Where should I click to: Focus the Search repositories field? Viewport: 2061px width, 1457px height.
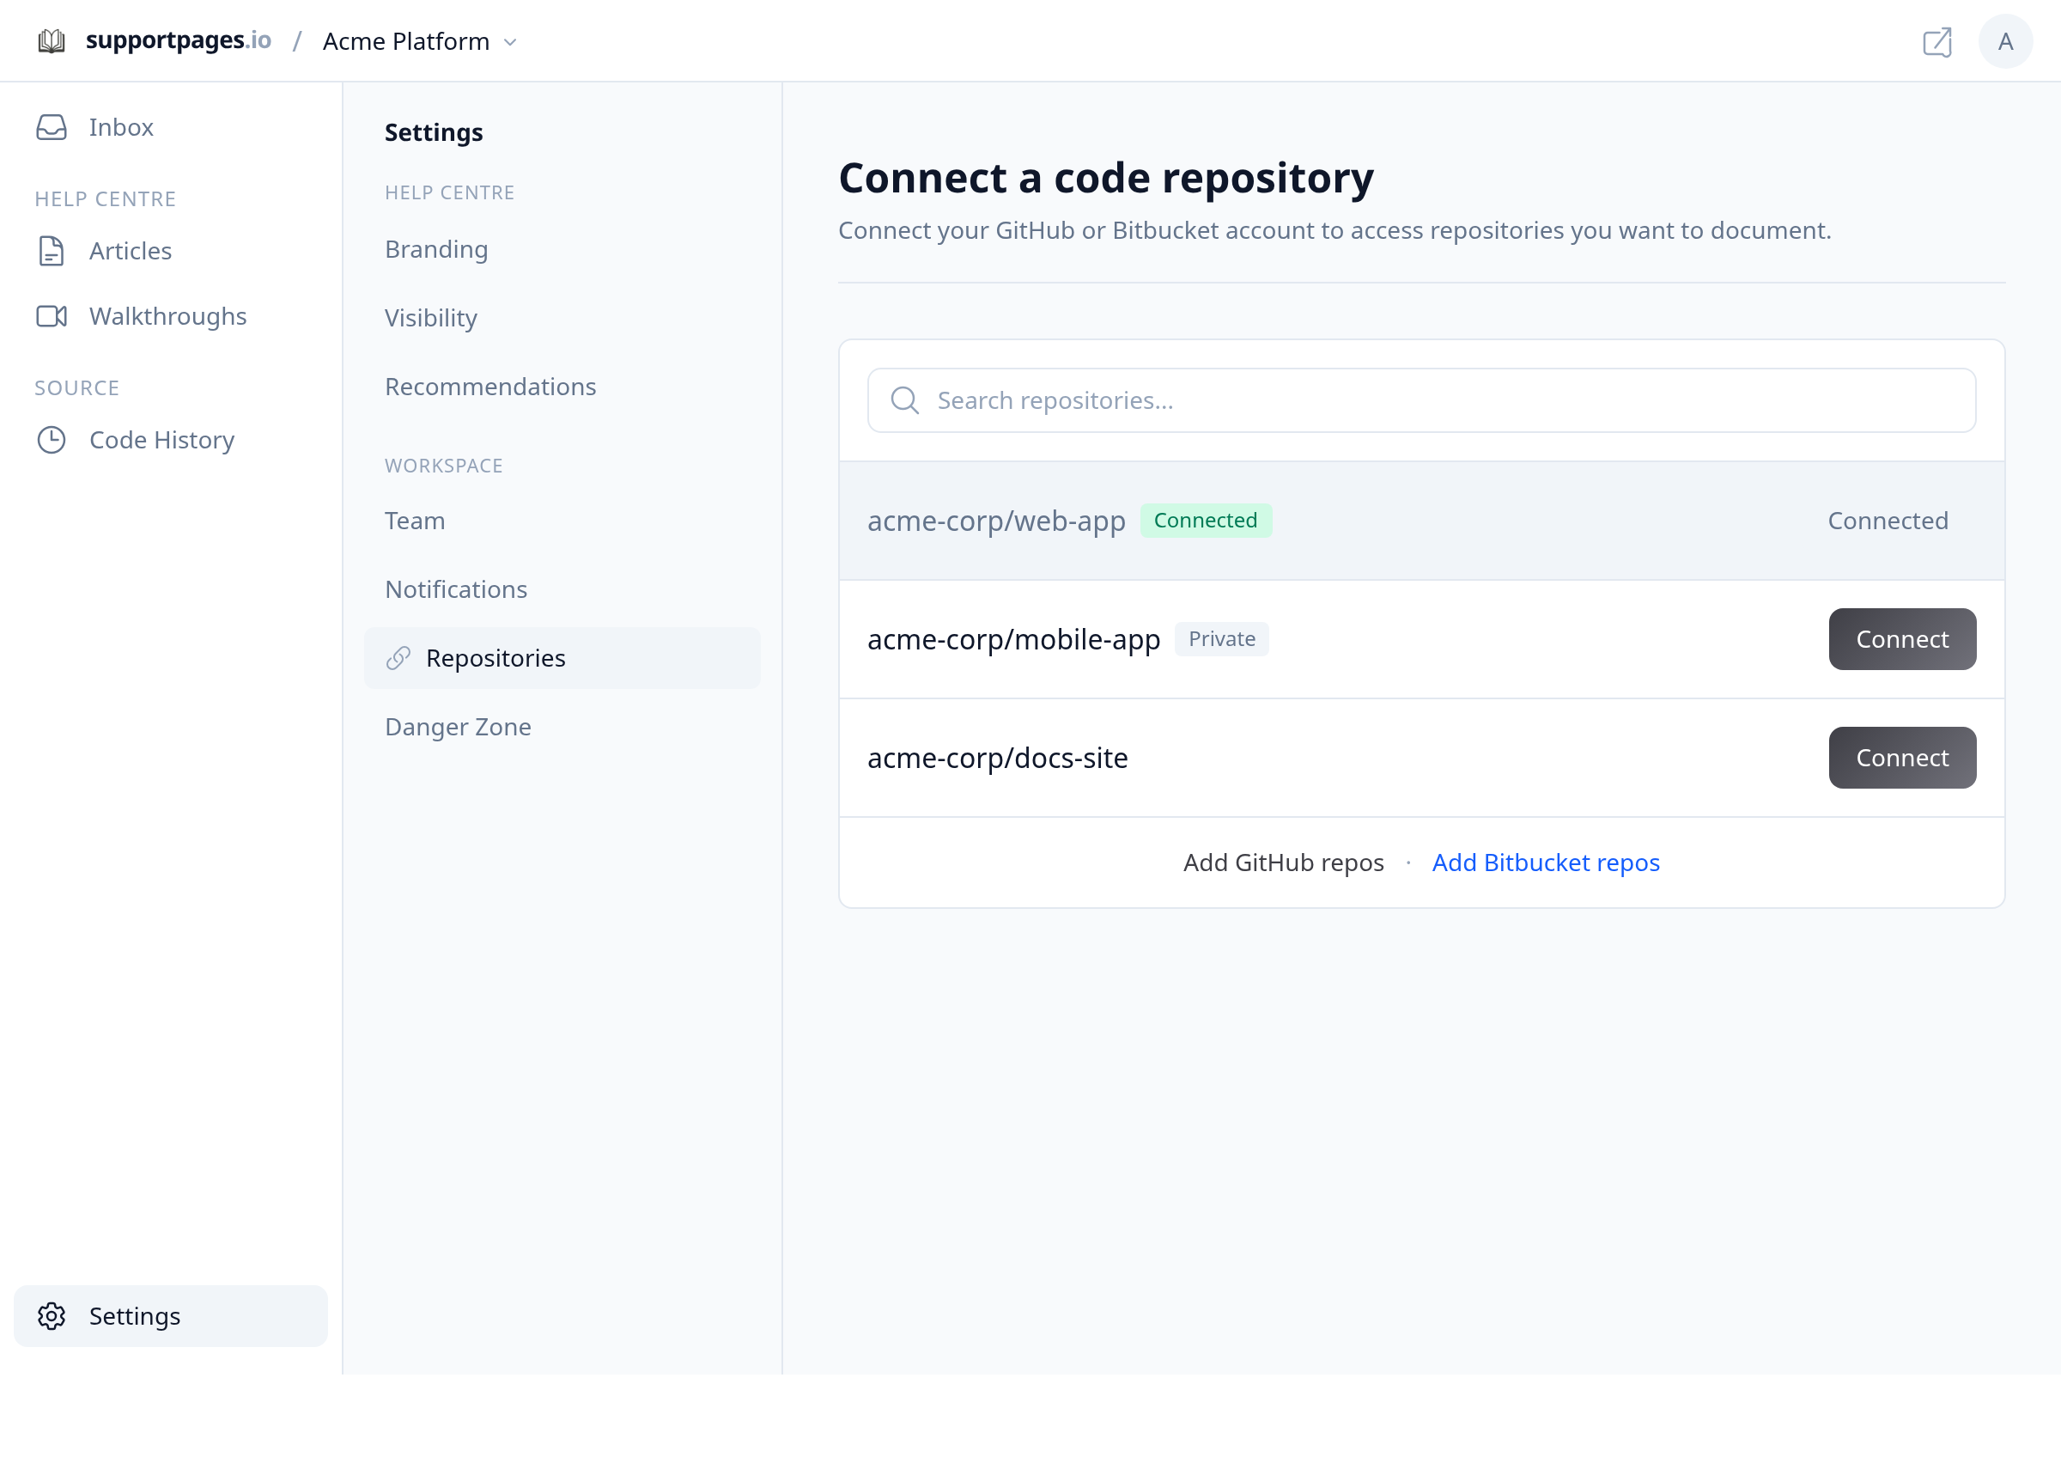1422,400
